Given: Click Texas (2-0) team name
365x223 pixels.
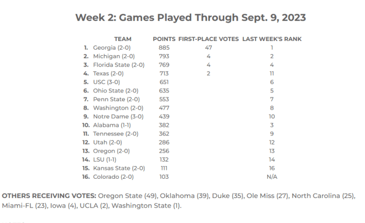Looking at the screenshot, I should (x=108, y=74).
